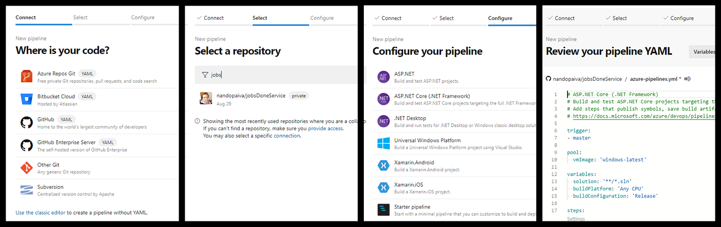Place cursor on '- master' YAML line

[578, 138]
